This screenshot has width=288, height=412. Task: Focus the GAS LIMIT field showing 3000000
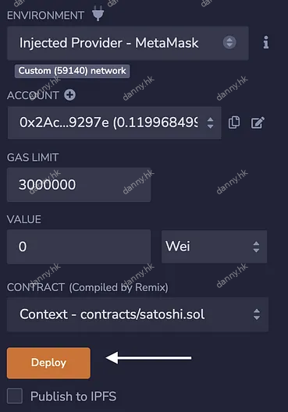[79, 184]
